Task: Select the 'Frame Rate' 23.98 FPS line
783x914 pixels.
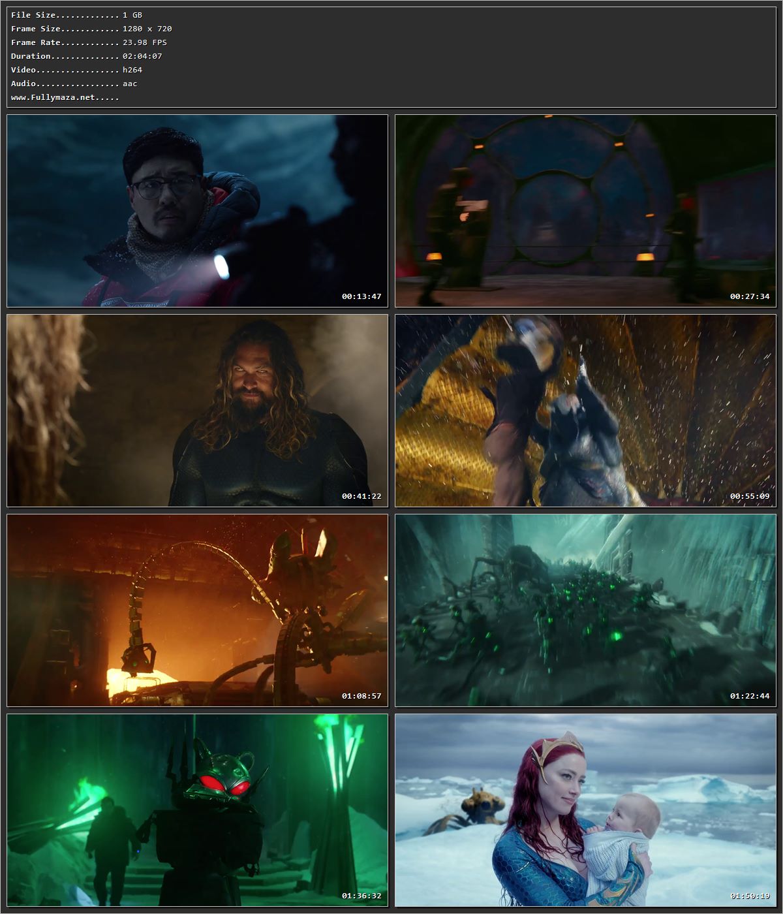Action: click(89, 42)
